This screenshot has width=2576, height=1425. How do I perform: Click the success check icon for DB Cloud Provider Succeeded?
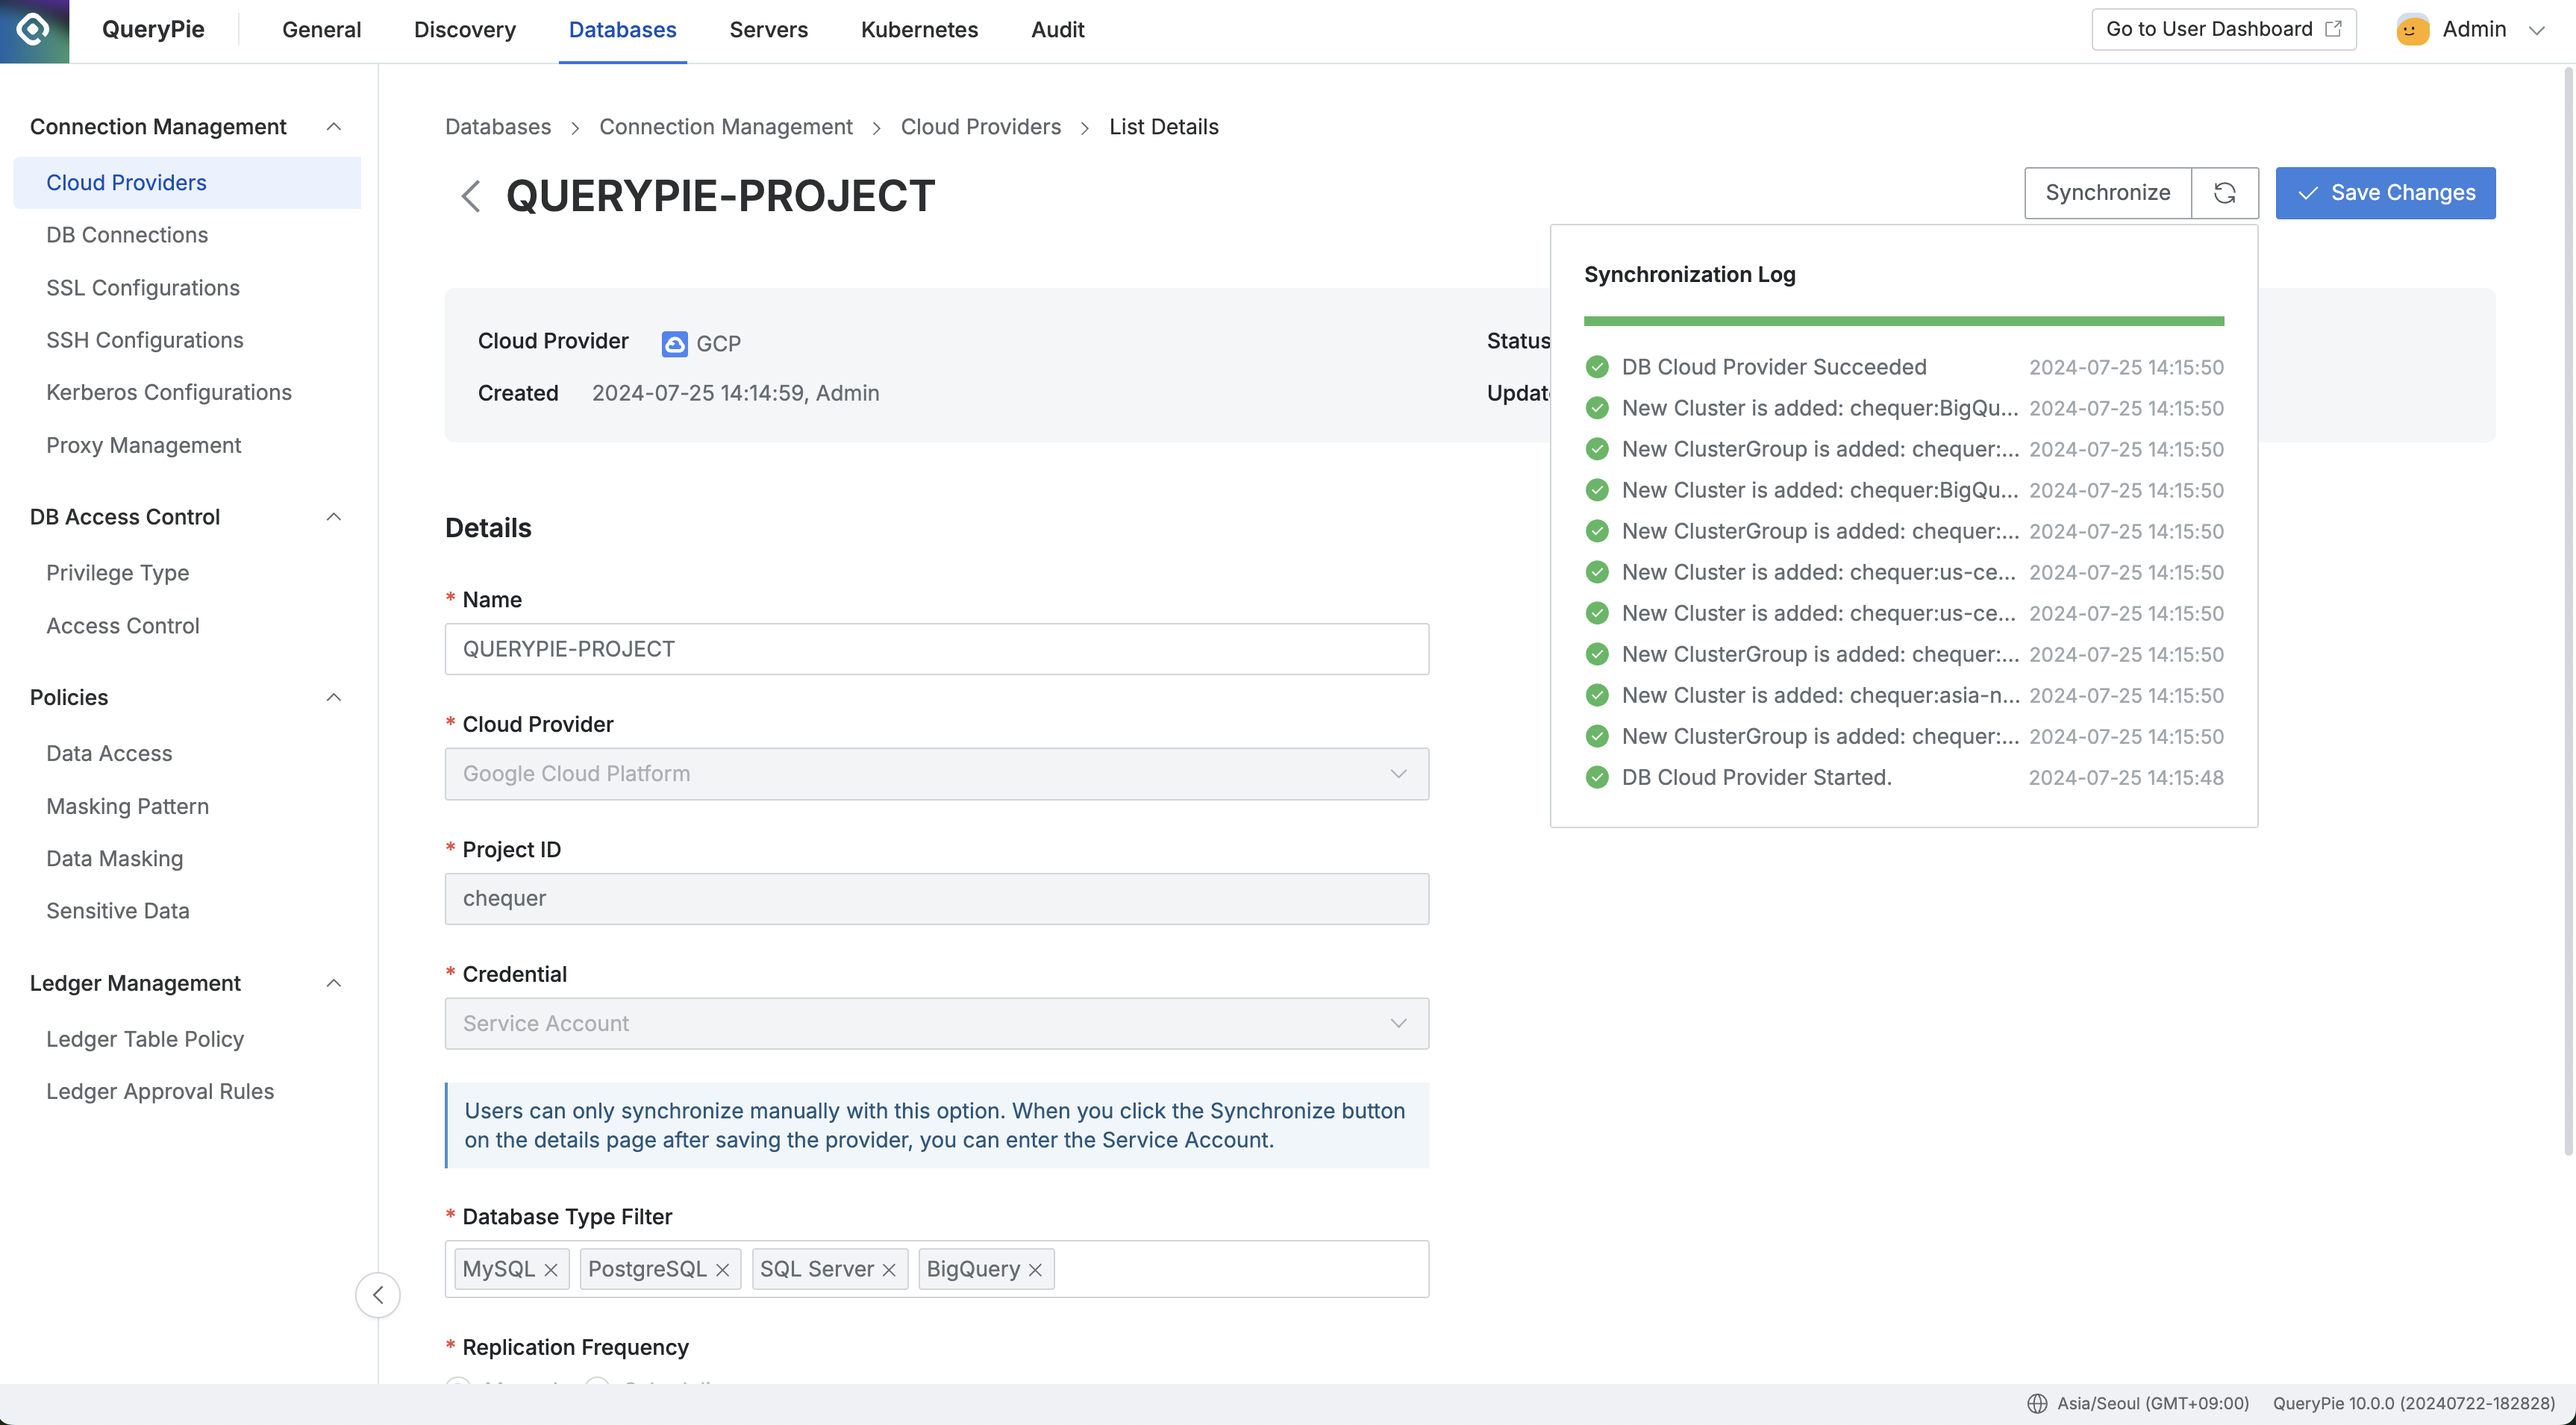[1597, 367]
